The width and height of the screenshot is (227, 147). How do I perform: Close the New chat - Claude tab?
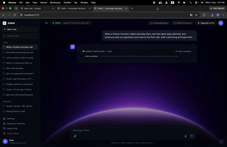(x=53, y=8)
